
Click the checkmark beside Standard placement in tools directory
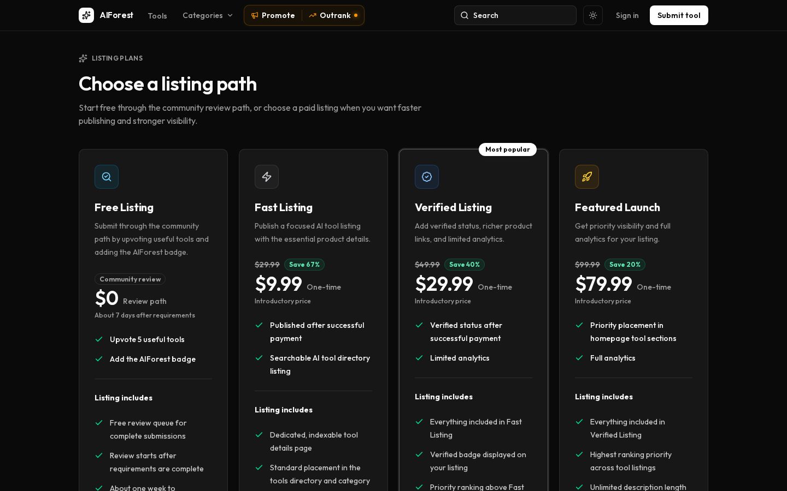pyautogui.click(x=259, y=468)
